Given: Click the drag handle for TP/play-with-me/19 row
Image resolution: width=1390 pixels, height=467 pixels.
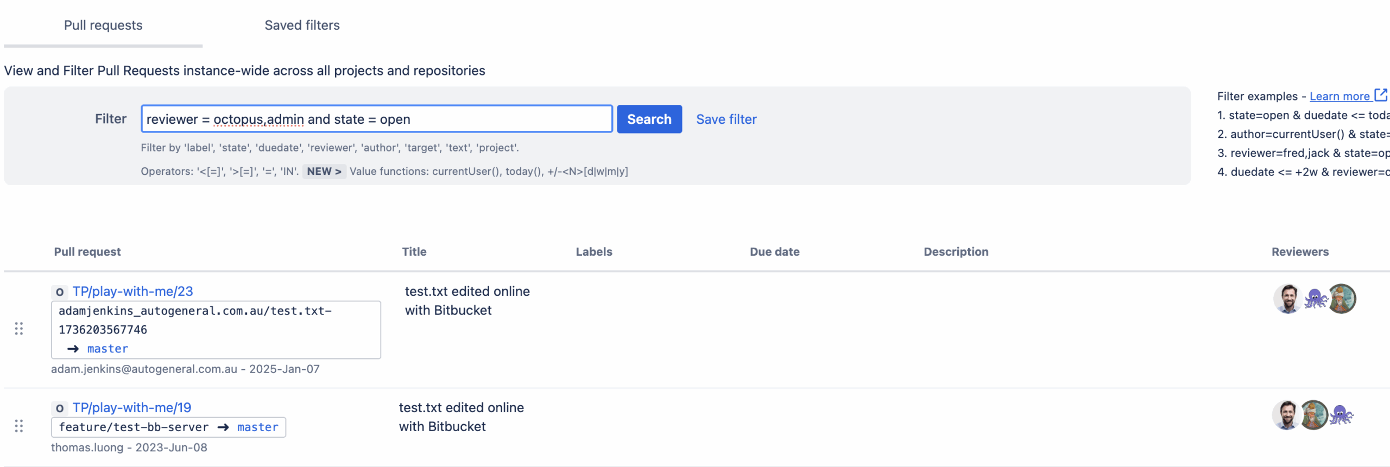Looking at the screenshot, I should tap(19, 426).
